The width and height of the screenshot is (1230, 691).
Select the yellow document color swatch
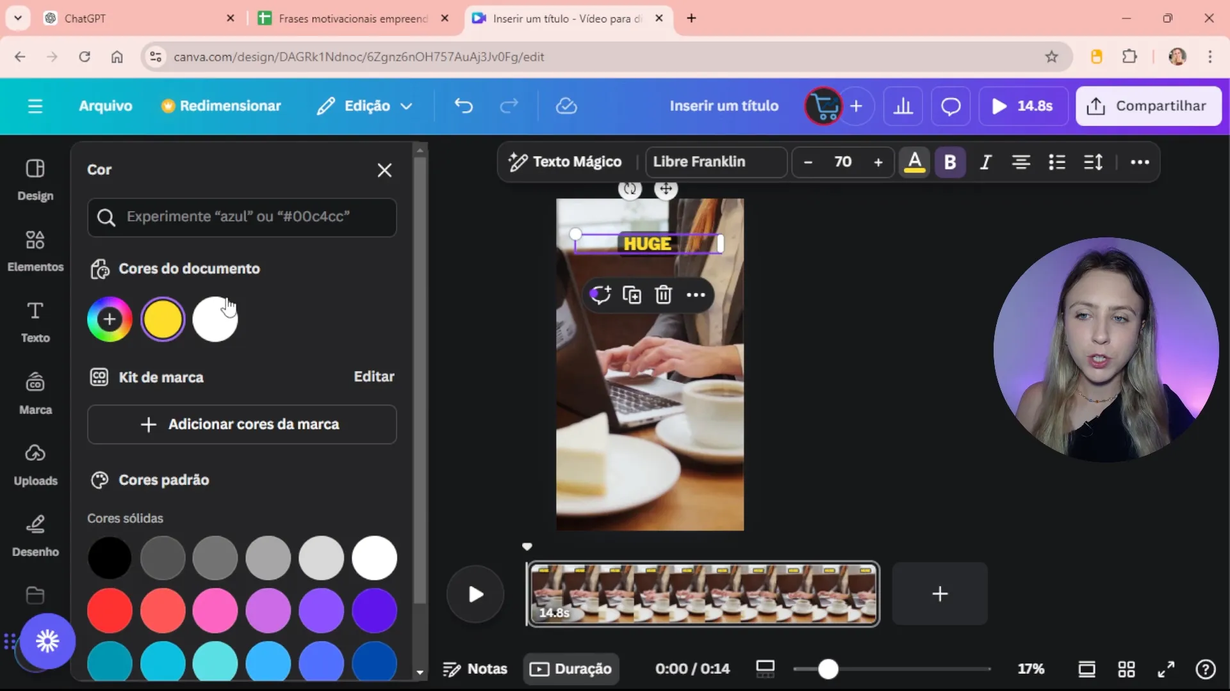point(163,319)
